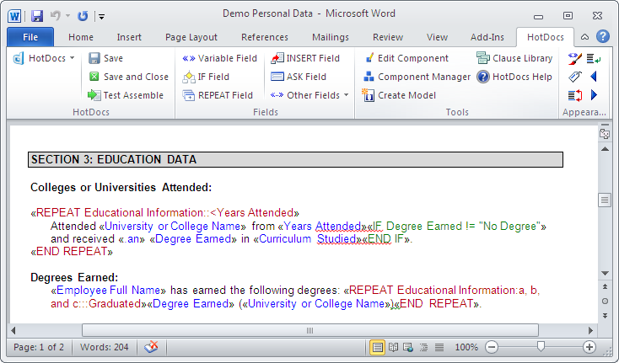This screenshot has height=363, width=619.
Task: Open the Component Manager
Action: pos(417,77)
